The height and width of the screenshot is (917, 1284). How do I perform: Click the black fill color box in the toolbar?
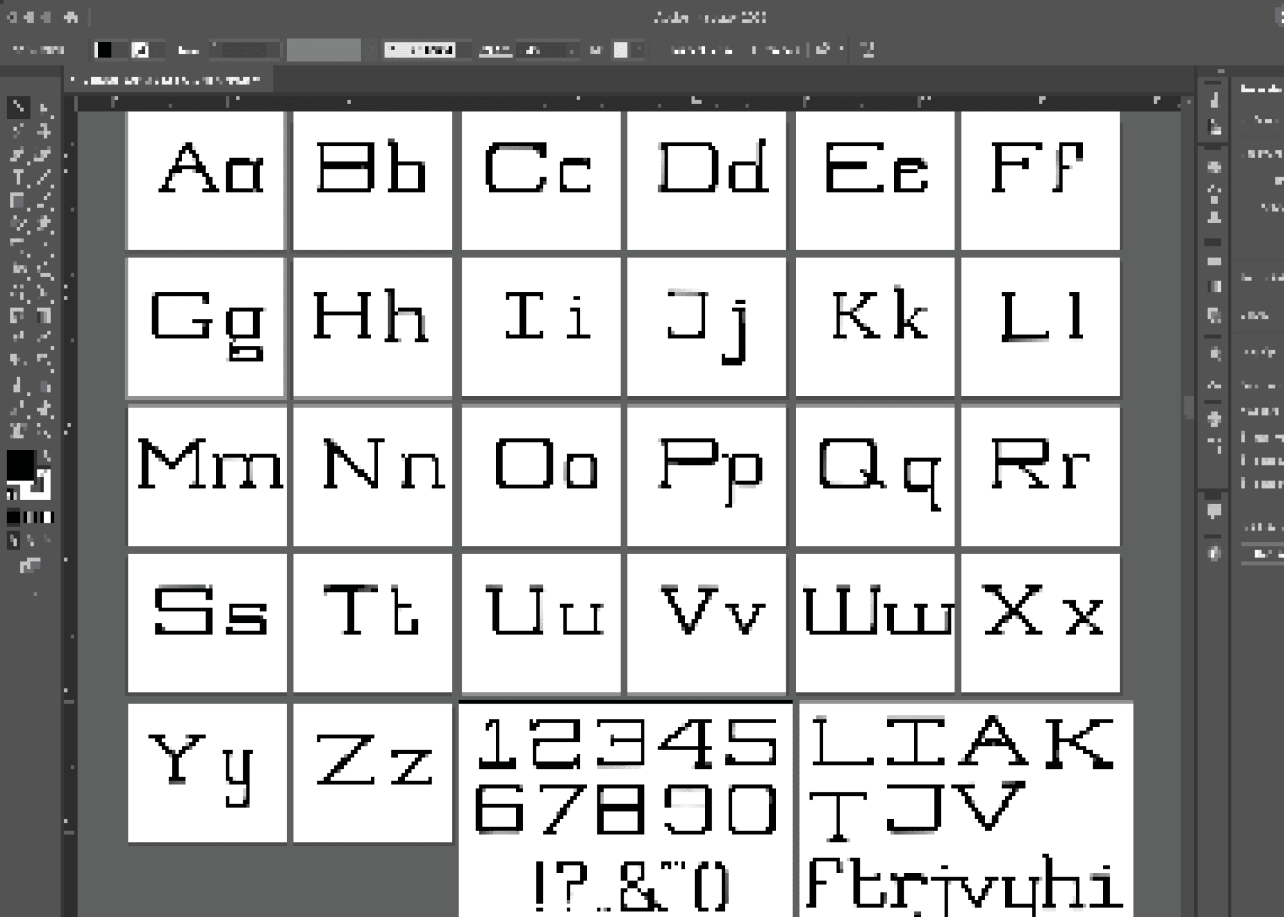[20, 466]
